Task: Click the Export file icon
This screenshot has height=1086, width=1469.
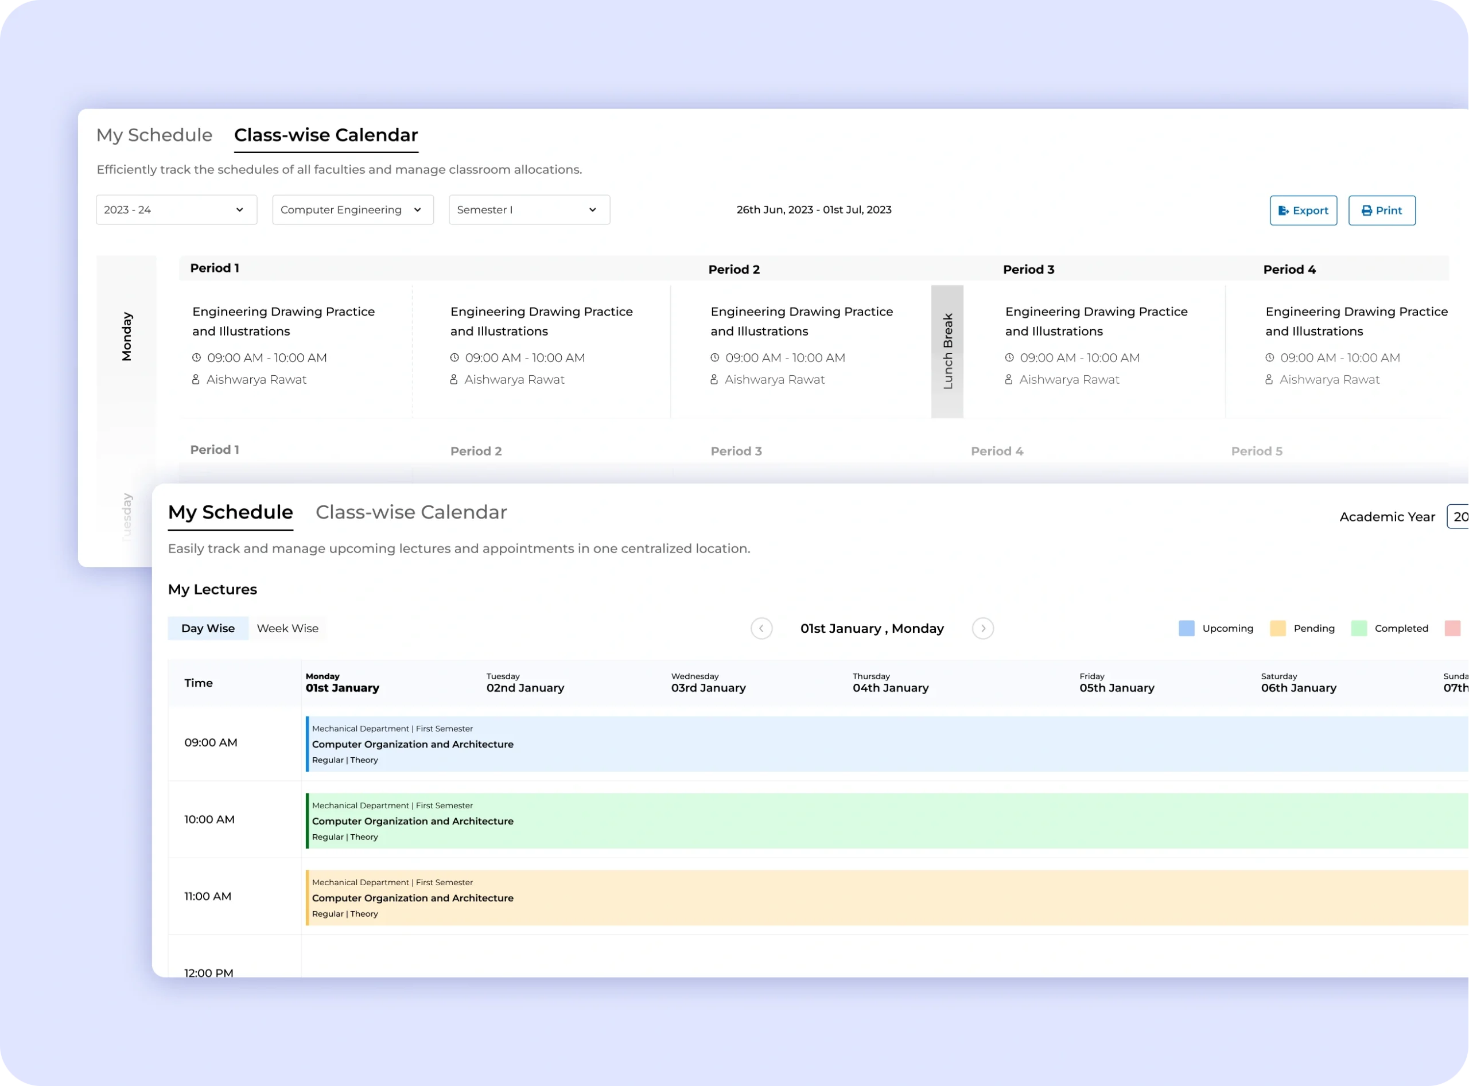Action: coord(1283,211)
